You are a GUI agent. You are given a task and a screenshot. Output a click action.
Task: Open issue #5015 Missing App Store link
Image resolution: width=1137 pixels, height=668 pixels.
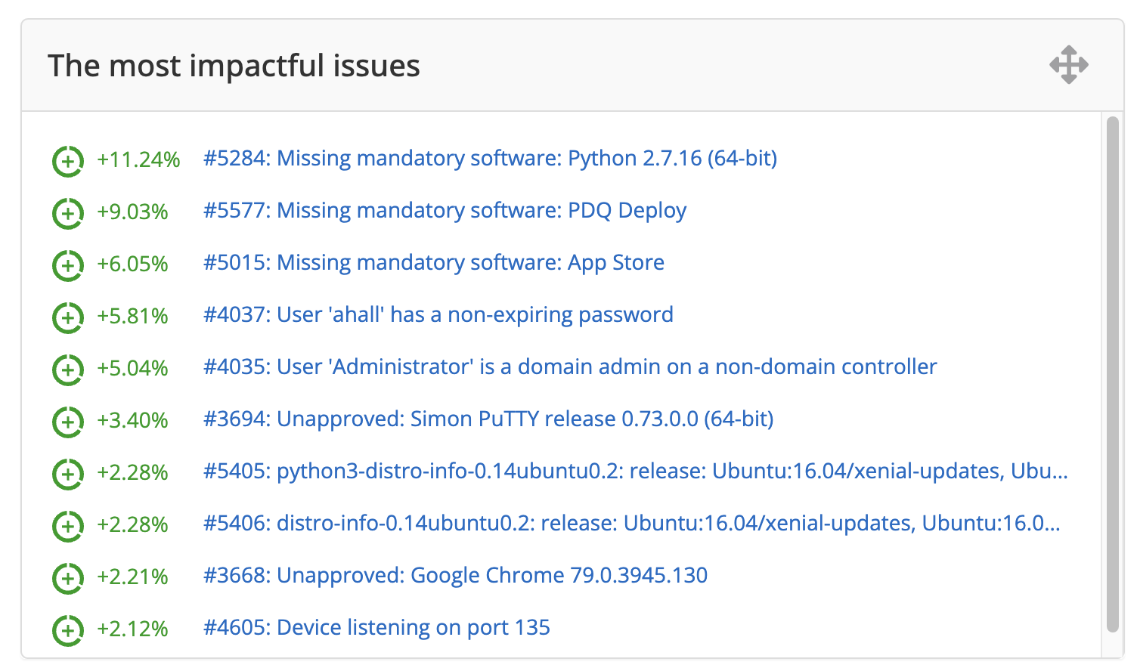tap(433, 262)
